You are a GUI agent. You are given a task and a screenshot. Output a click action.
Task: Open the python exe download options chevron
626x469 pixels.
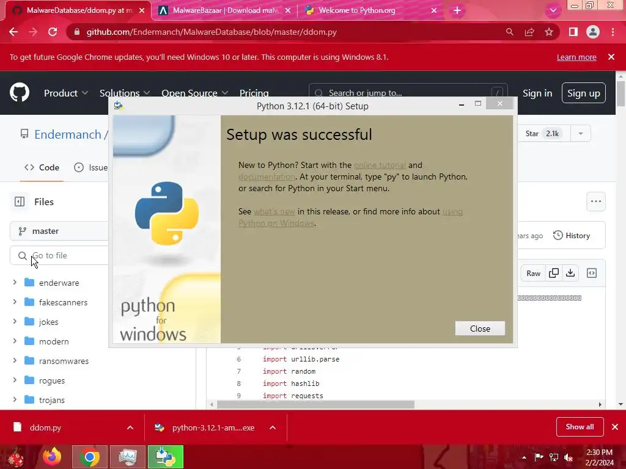[x=273, y=427]
